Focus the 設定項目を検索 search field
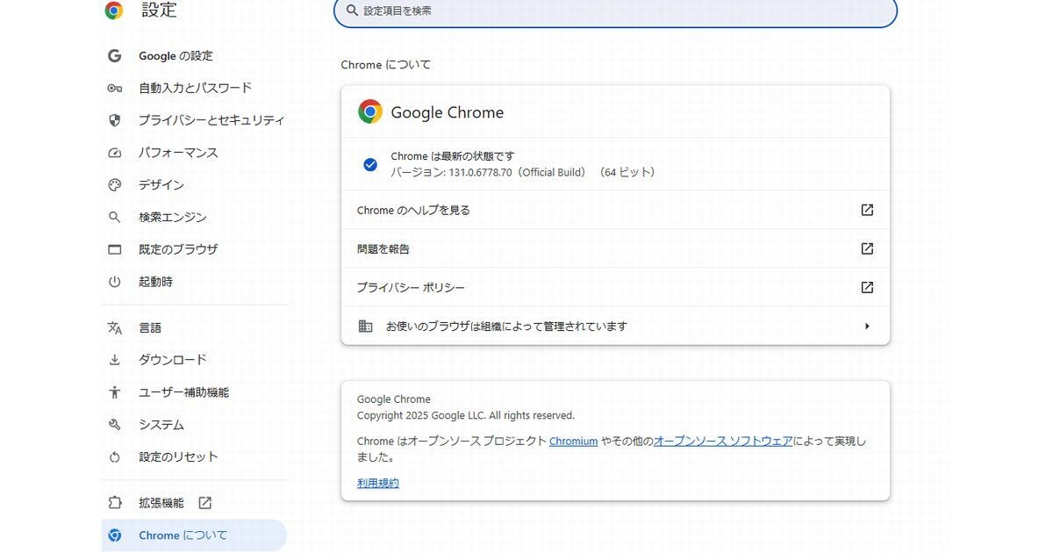The width and height of the screenshot is (1053, 553). 615,11
